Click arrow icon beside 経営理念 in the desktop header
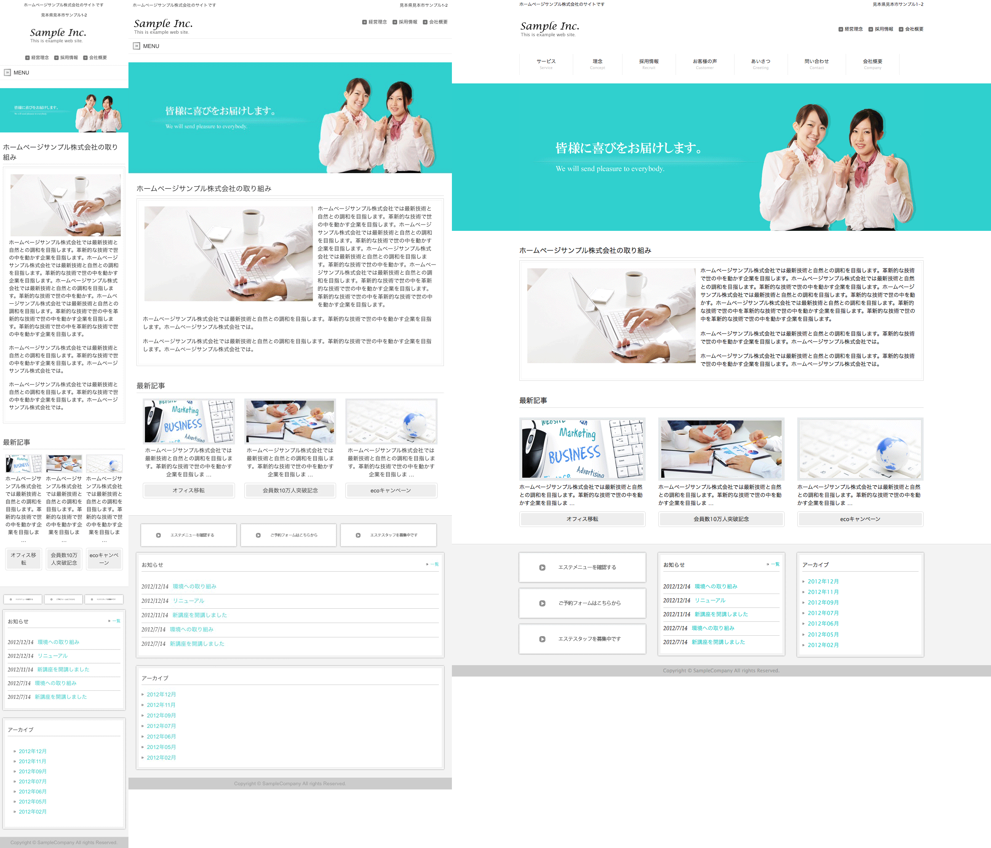991x848 pixels. point(841,29)
